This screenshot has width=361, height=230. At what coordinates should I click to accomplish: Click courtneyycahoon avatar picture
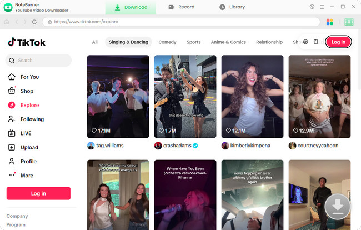292,146
